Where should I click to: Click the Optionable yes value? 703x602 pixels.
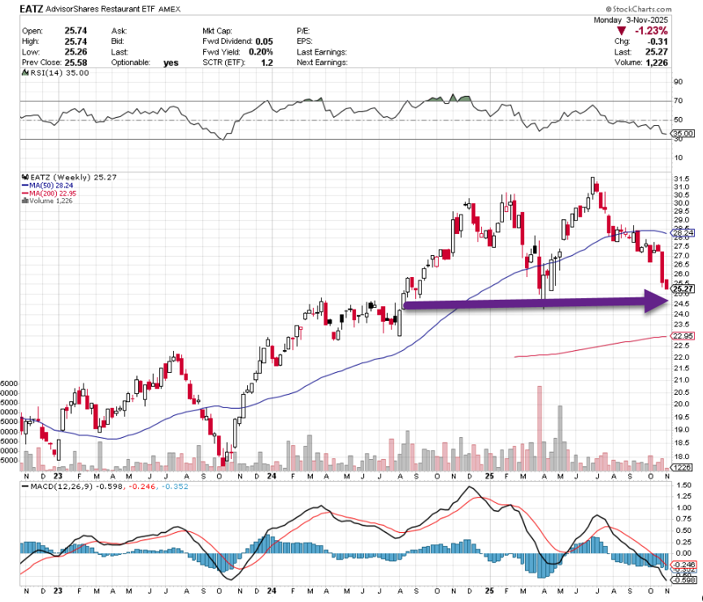(171, 62)
